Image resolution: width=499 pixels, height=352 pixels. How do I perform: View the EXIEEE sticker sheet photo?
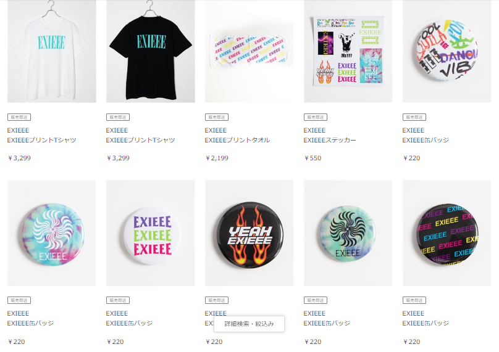tap(348, 51)
